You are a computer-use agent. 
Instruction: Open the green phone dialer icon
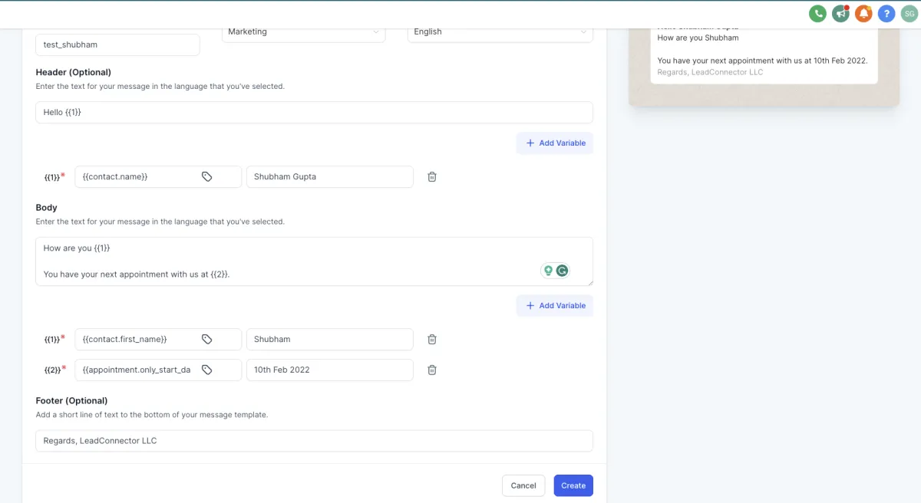coord(818,13)
